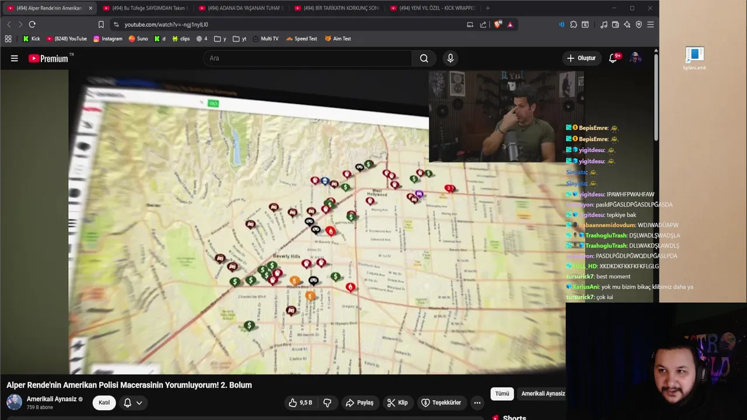This screenshot has height=420, width=747.
Task: Reload the page in browser toolbar
Action: click(x=32, y=24)
